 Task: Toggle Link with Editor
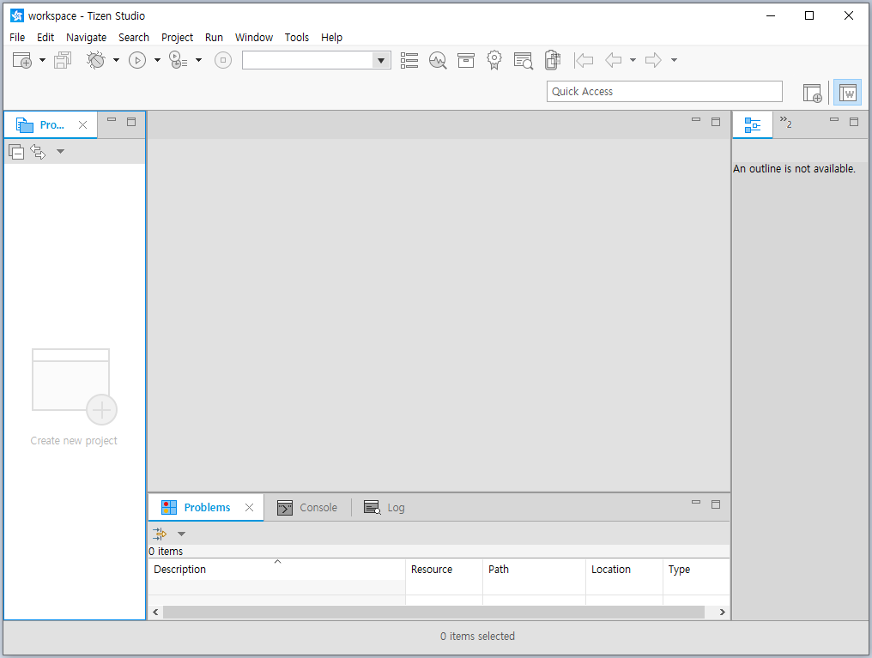coord(38,151)
